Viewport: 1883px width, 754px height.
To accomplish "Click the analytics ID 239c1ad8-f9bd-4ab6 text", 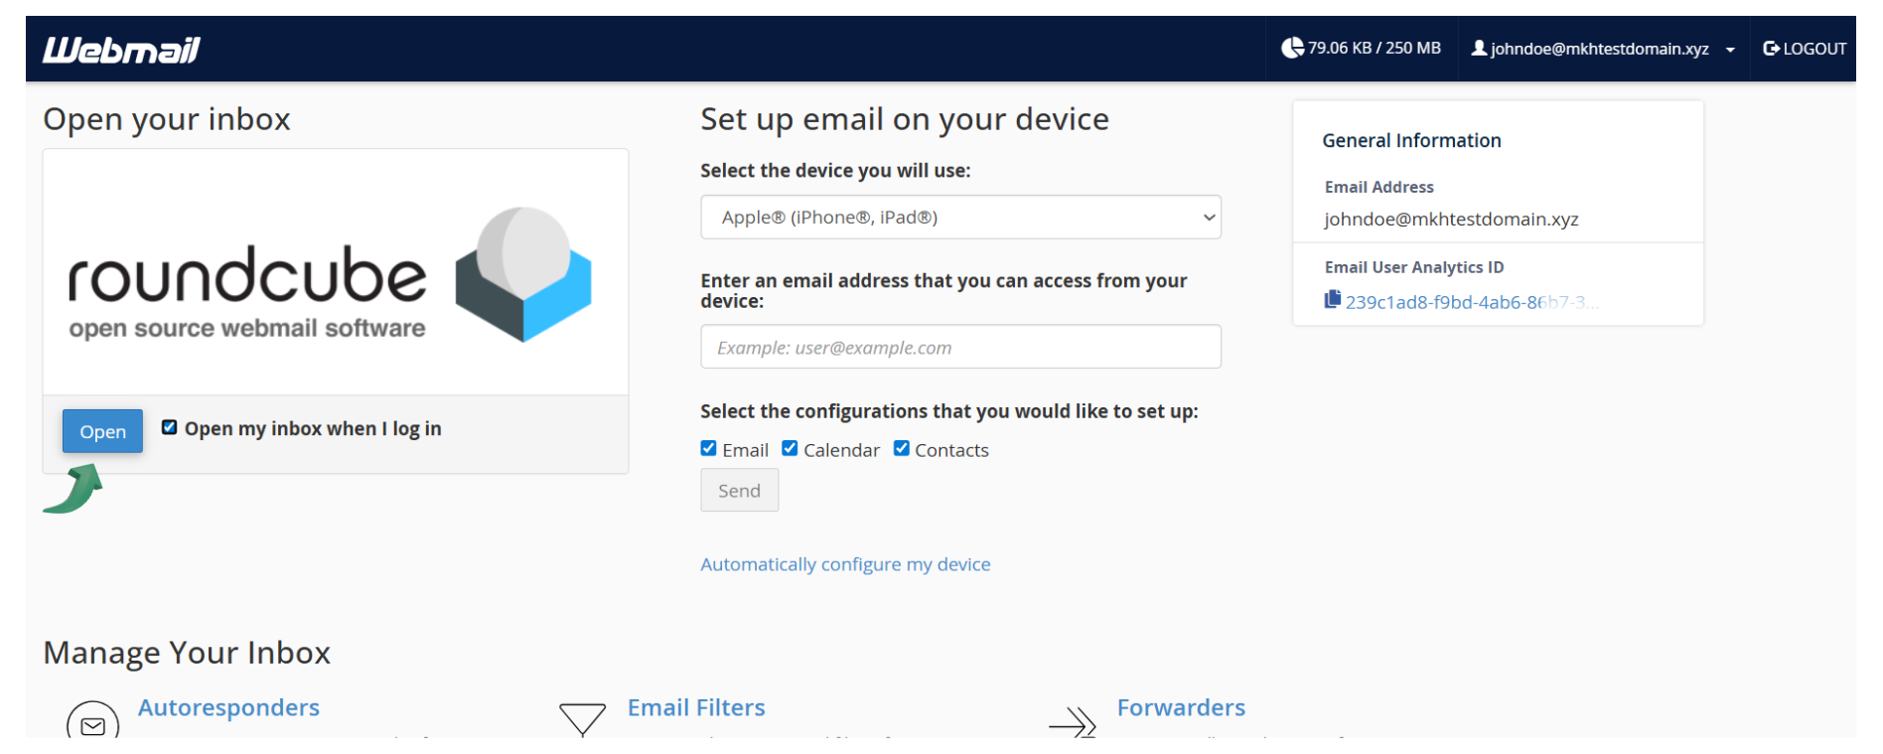I will [1472, 302].
